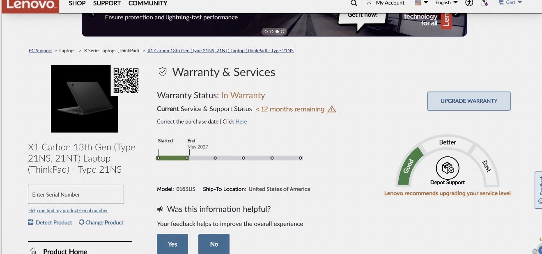Click the In Warranty status text
The image size is (542, 254).
(x=243, y=95)
